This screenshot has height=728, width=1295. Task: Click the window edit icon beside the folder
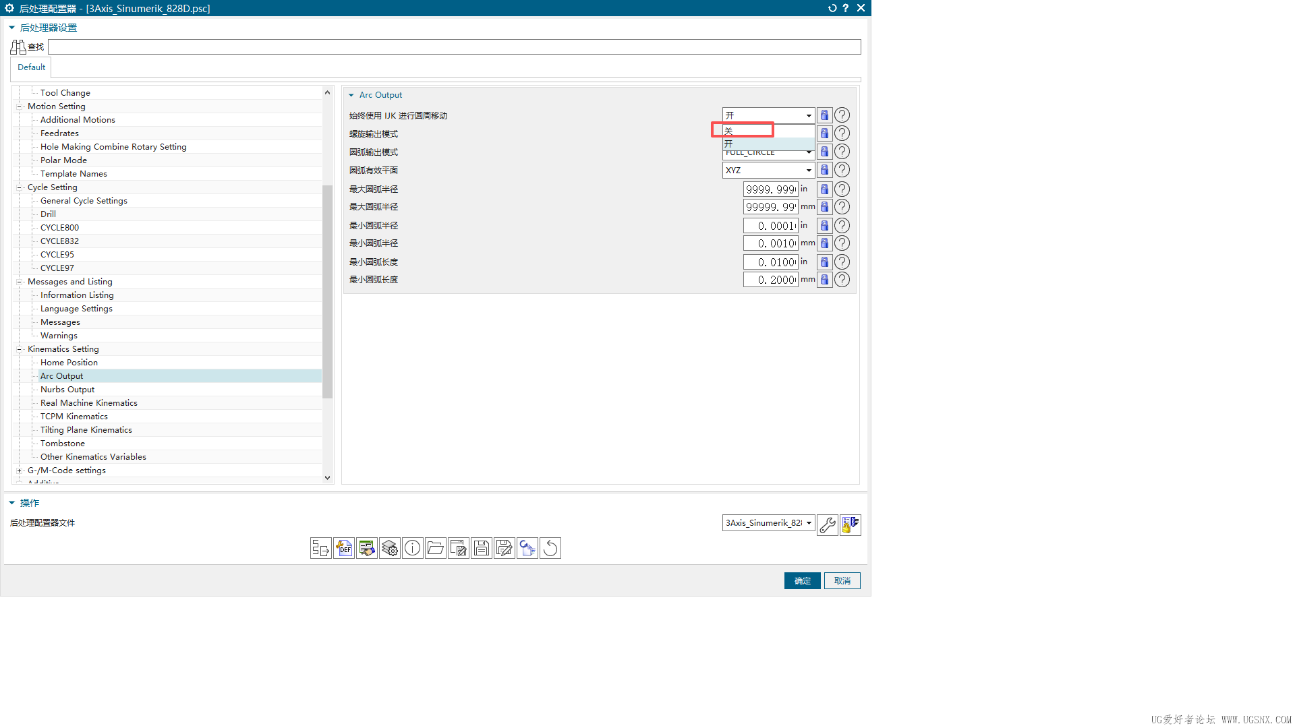click(x=459, y=548)
